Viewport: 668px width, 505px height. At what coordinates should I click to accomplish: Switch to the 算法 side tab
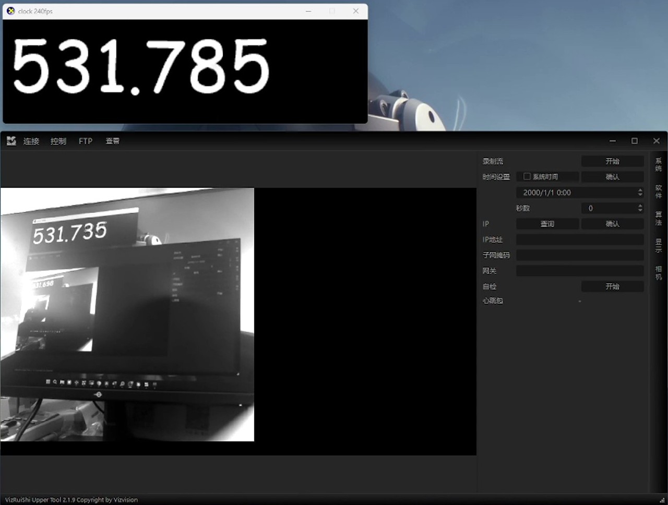click(x=659, y=219)
